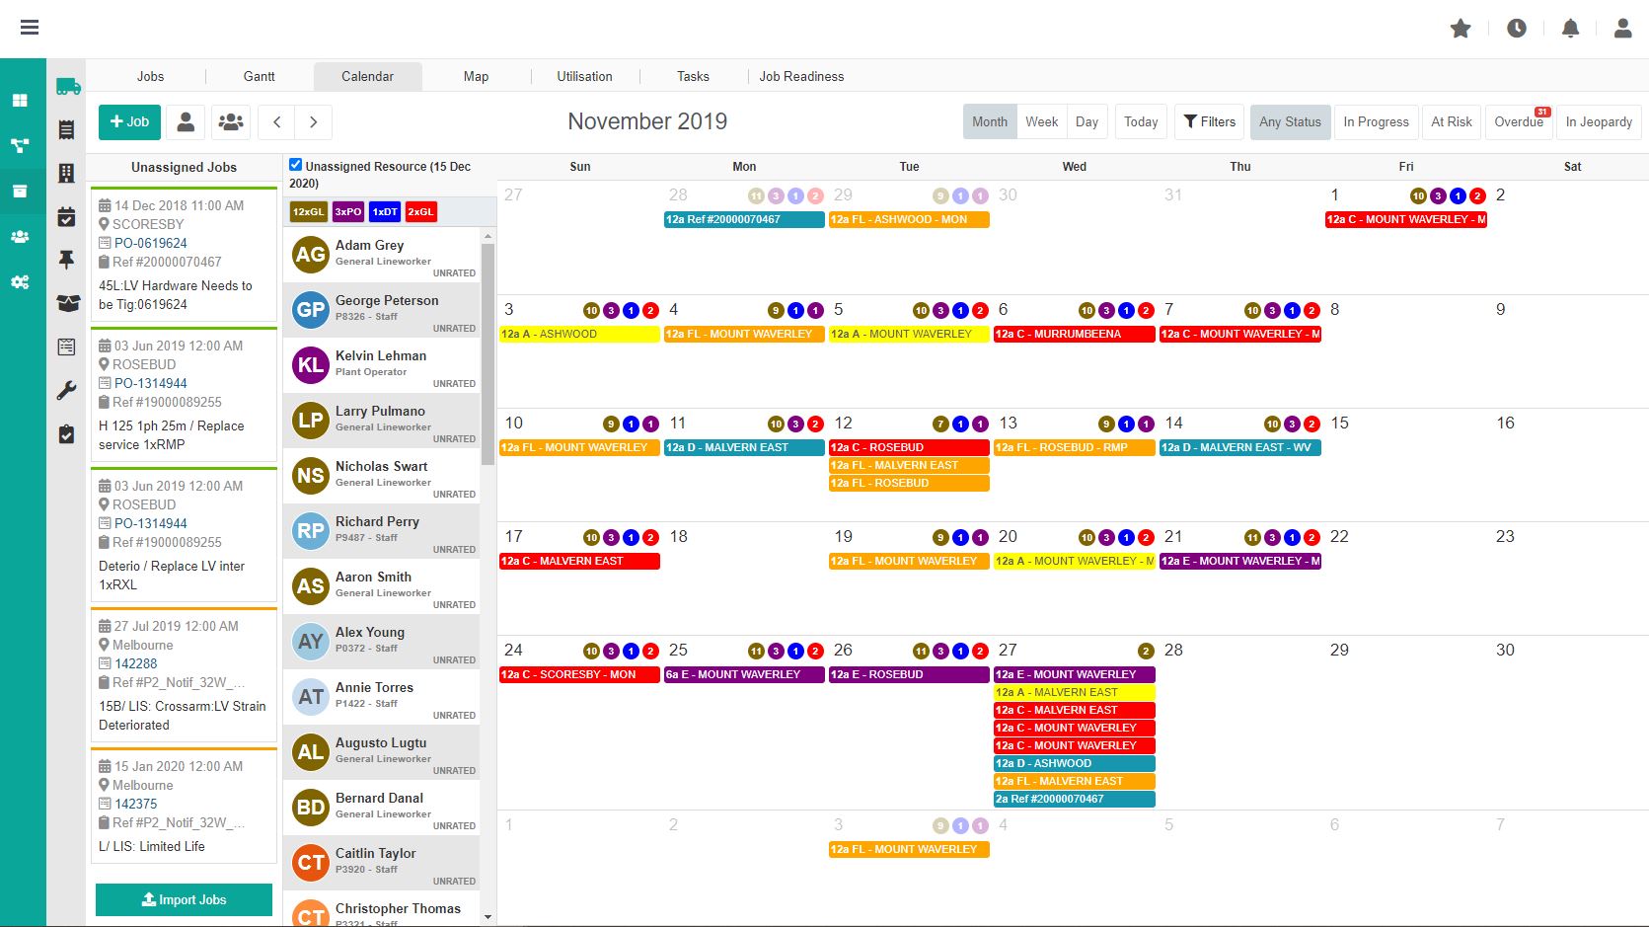Toggle the Unassigned Resource checkbox
This screenshot has height=927, width=1649.
295,165
